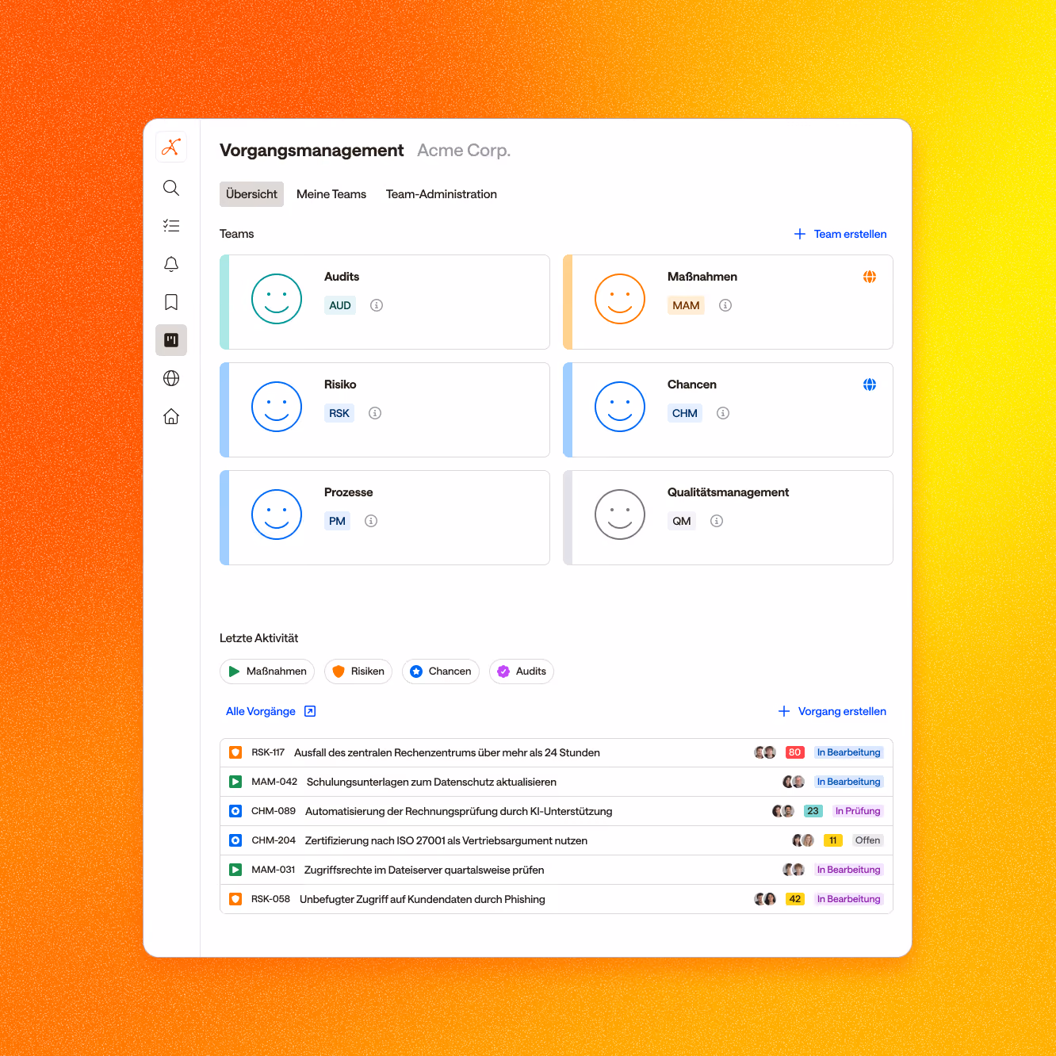Show info for the MAM team tag

pyautogui.click(x=725, y=305)
